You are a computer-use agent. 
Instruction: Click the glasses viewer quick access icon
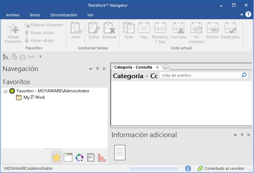(x=31, y=57)
